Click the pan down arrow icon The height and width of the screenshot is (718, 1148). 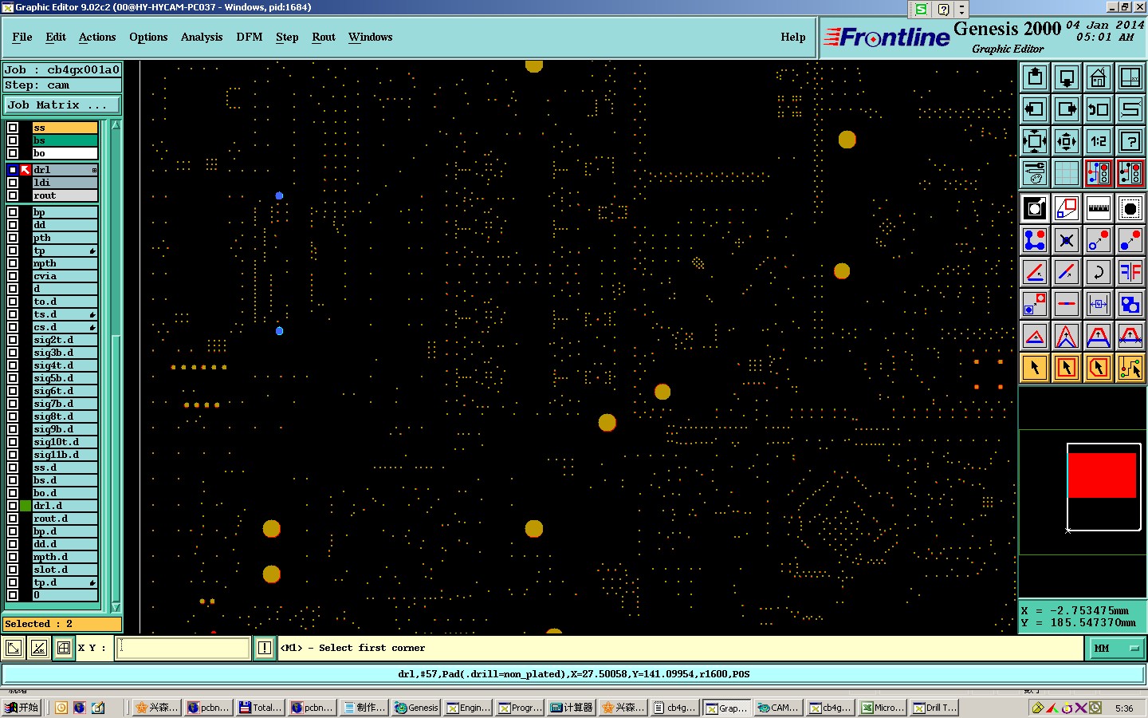[x=1067, y=77]
